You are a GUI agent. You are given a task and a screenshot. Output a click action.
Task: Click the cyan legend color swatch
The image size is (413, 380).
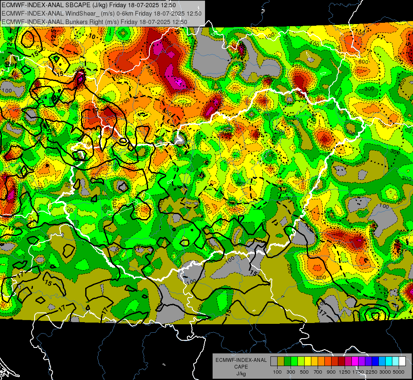click(x=389, y=361)
